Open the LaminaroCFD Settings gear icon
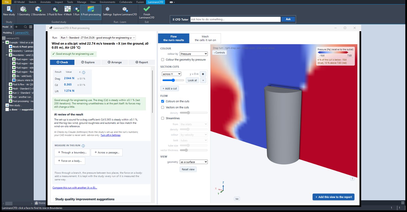Viewport: 407px width, 212px height. (107, 9)
